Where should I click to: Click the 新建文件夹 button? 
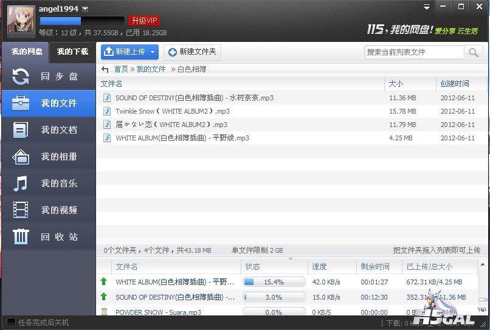click(192, 52)
